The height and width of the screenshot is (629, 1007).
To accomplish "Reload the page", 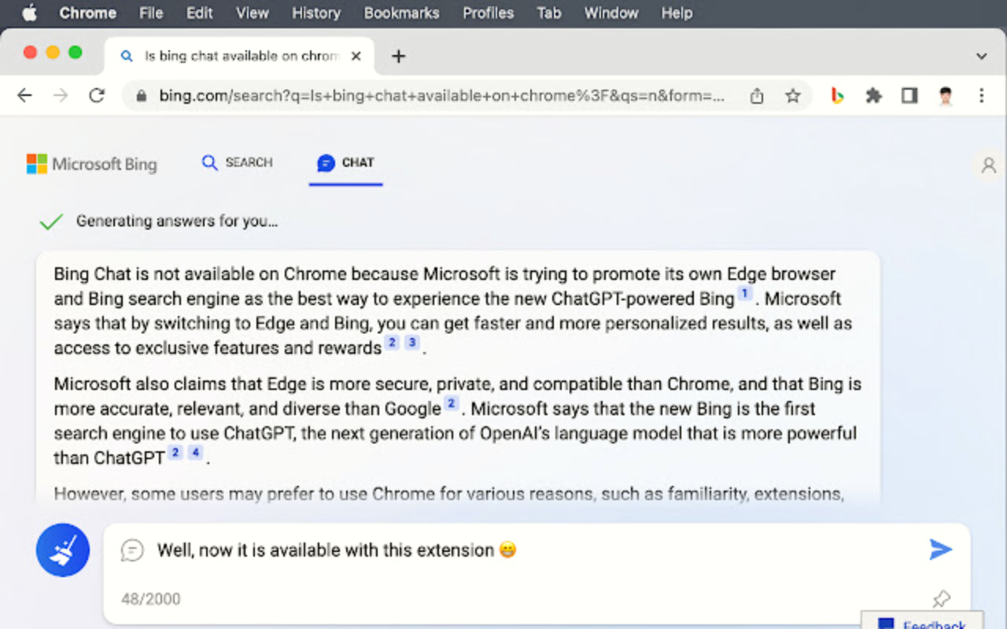I will tap(97, 96).
